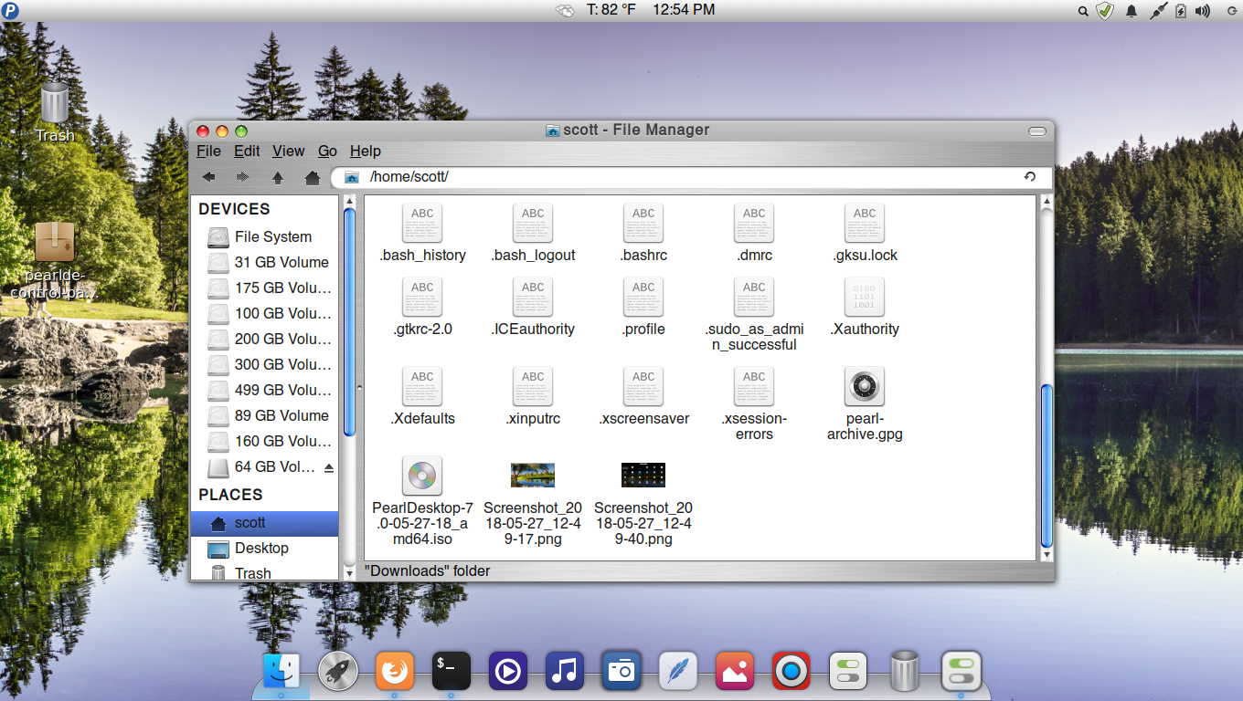The height and width of the screenshot is (701, 1243).
Task: Select the PearlDesktop ISO disc image file
Action: tap(421, 476)
